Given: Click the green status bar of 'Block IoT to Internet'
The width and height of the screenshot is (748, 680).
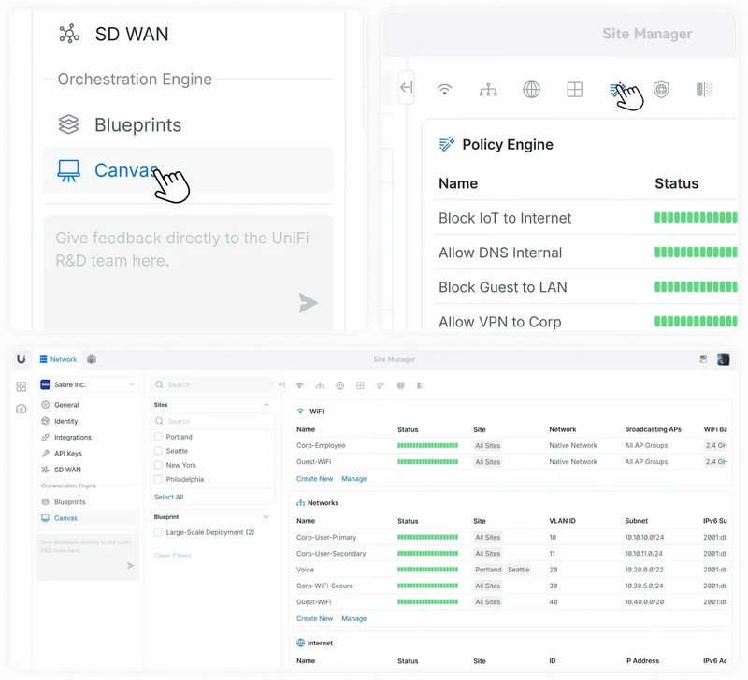Looking at the screenshot, I should click(x=696, y=218).
